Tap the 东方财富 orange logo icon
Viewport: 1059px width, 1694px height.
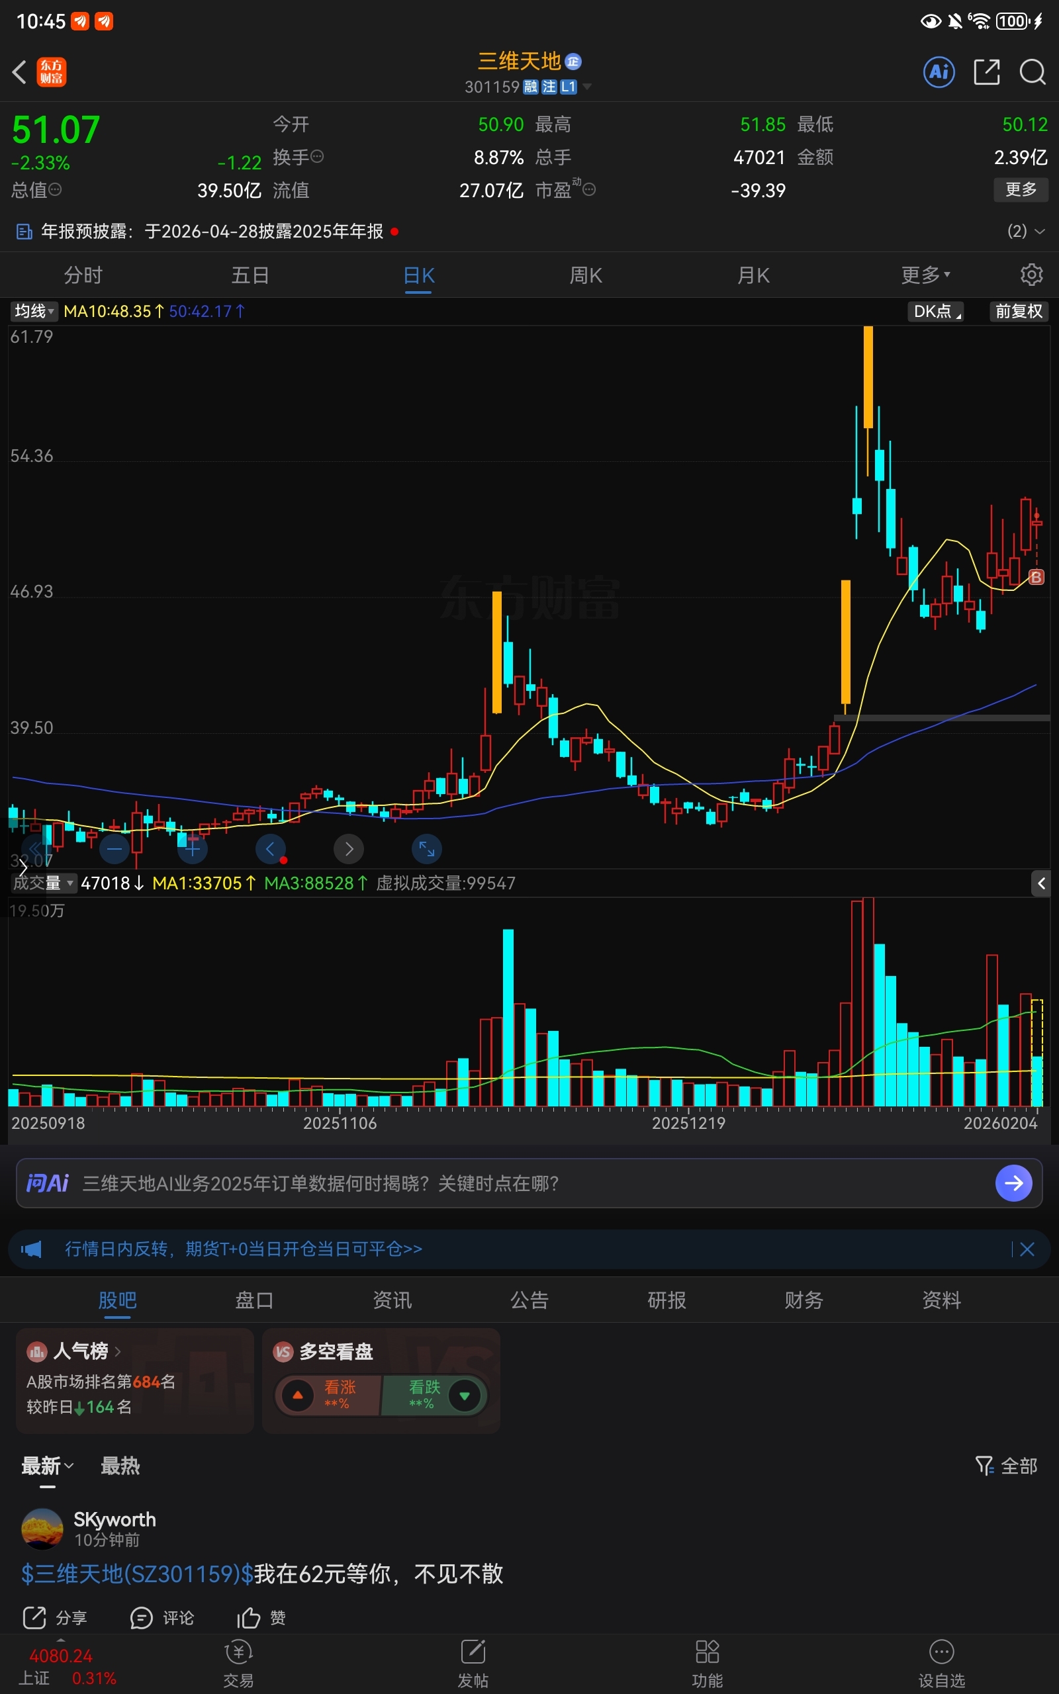click(51, 71)
